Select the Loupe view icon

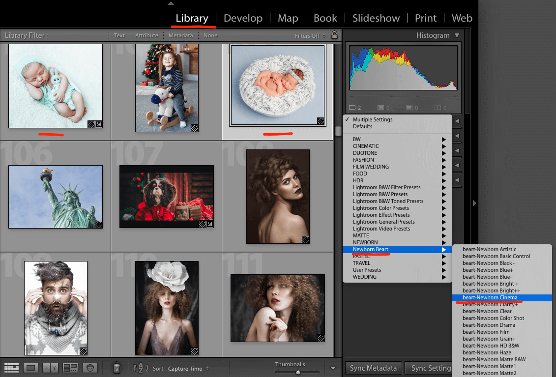pos(30,368)
